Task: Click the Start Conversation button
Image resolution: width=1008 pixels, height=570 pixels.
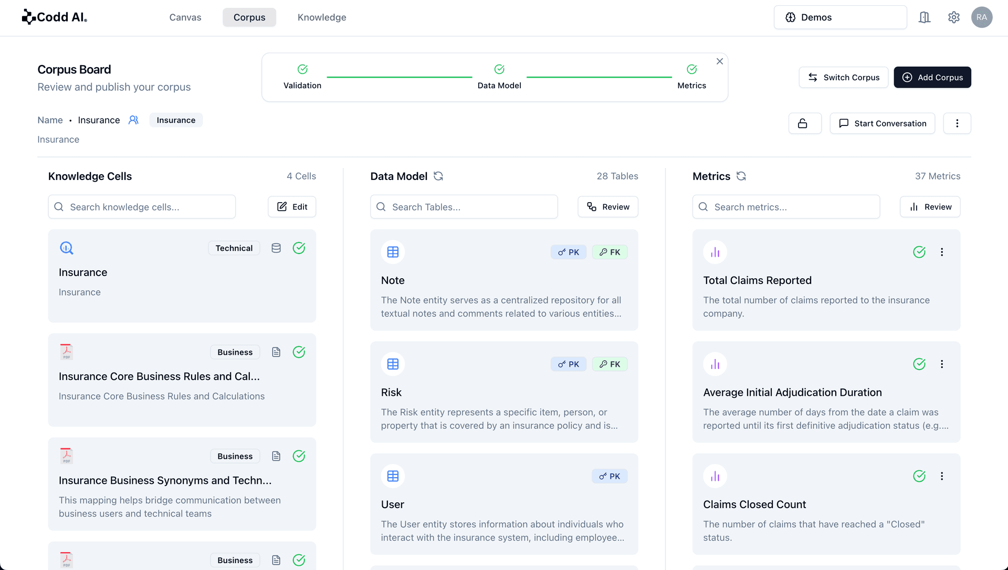Action: coord(882,123)
